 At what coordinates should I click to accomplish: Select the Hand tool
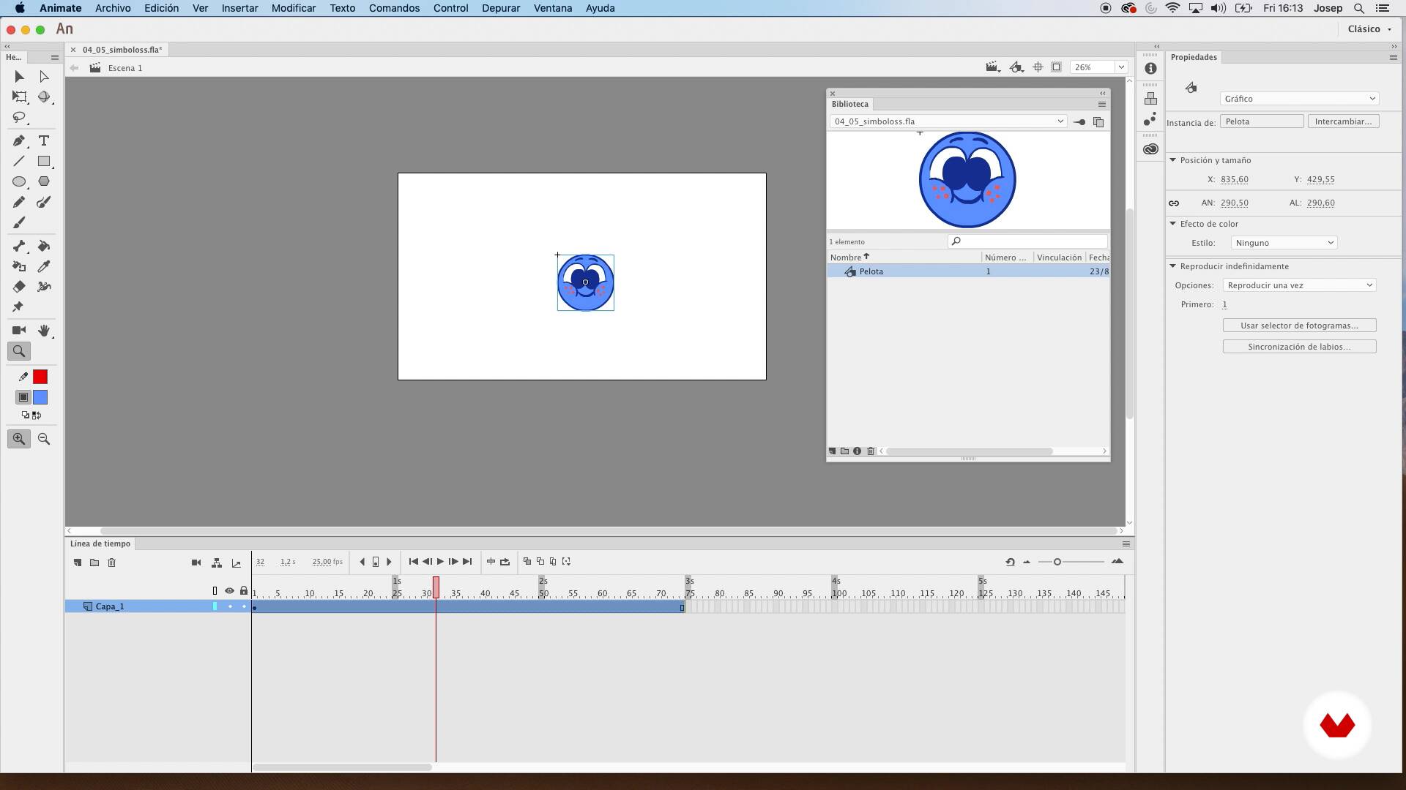click(x=44, y=331)
